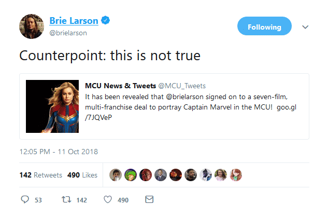This screenshot has width=328, height=218.
Task: Click the 12:05 PM timestamp
Action: tap(59, 152)
